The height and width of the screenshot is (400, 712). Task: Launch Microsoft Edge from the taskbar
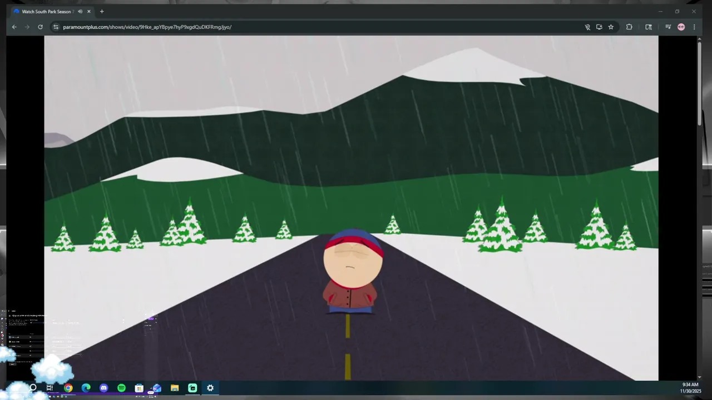86,388
